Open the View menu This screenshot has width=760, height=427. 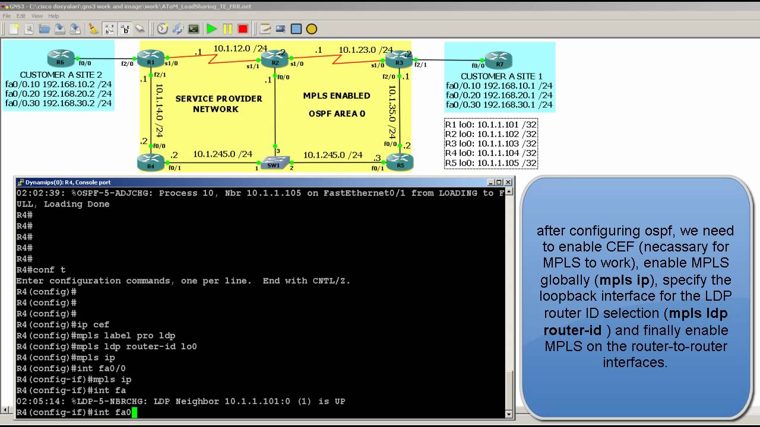(x=37, y=16)
